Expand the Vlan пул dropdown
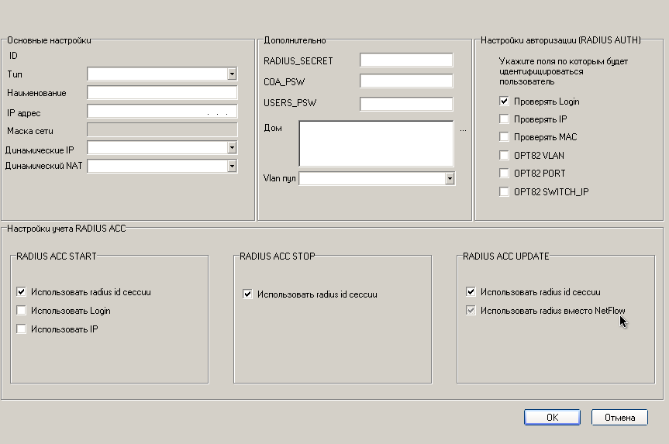 click(x=450, y=178)
